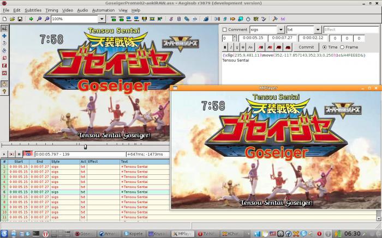Click the Bold formatting button
This screenshot has height=238, width=382.
click(225, 47)
